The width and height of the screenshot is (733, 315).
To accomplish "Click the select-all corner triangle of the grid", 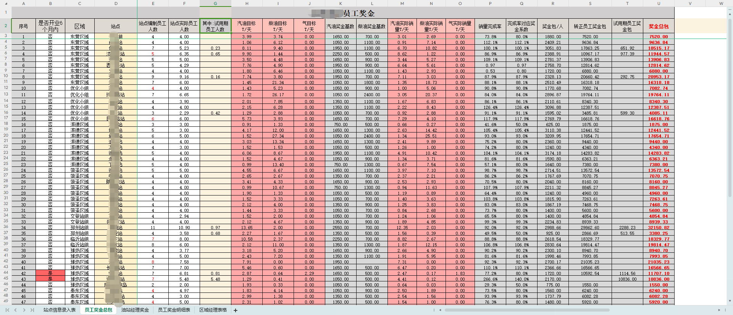I will coord(6,3).
